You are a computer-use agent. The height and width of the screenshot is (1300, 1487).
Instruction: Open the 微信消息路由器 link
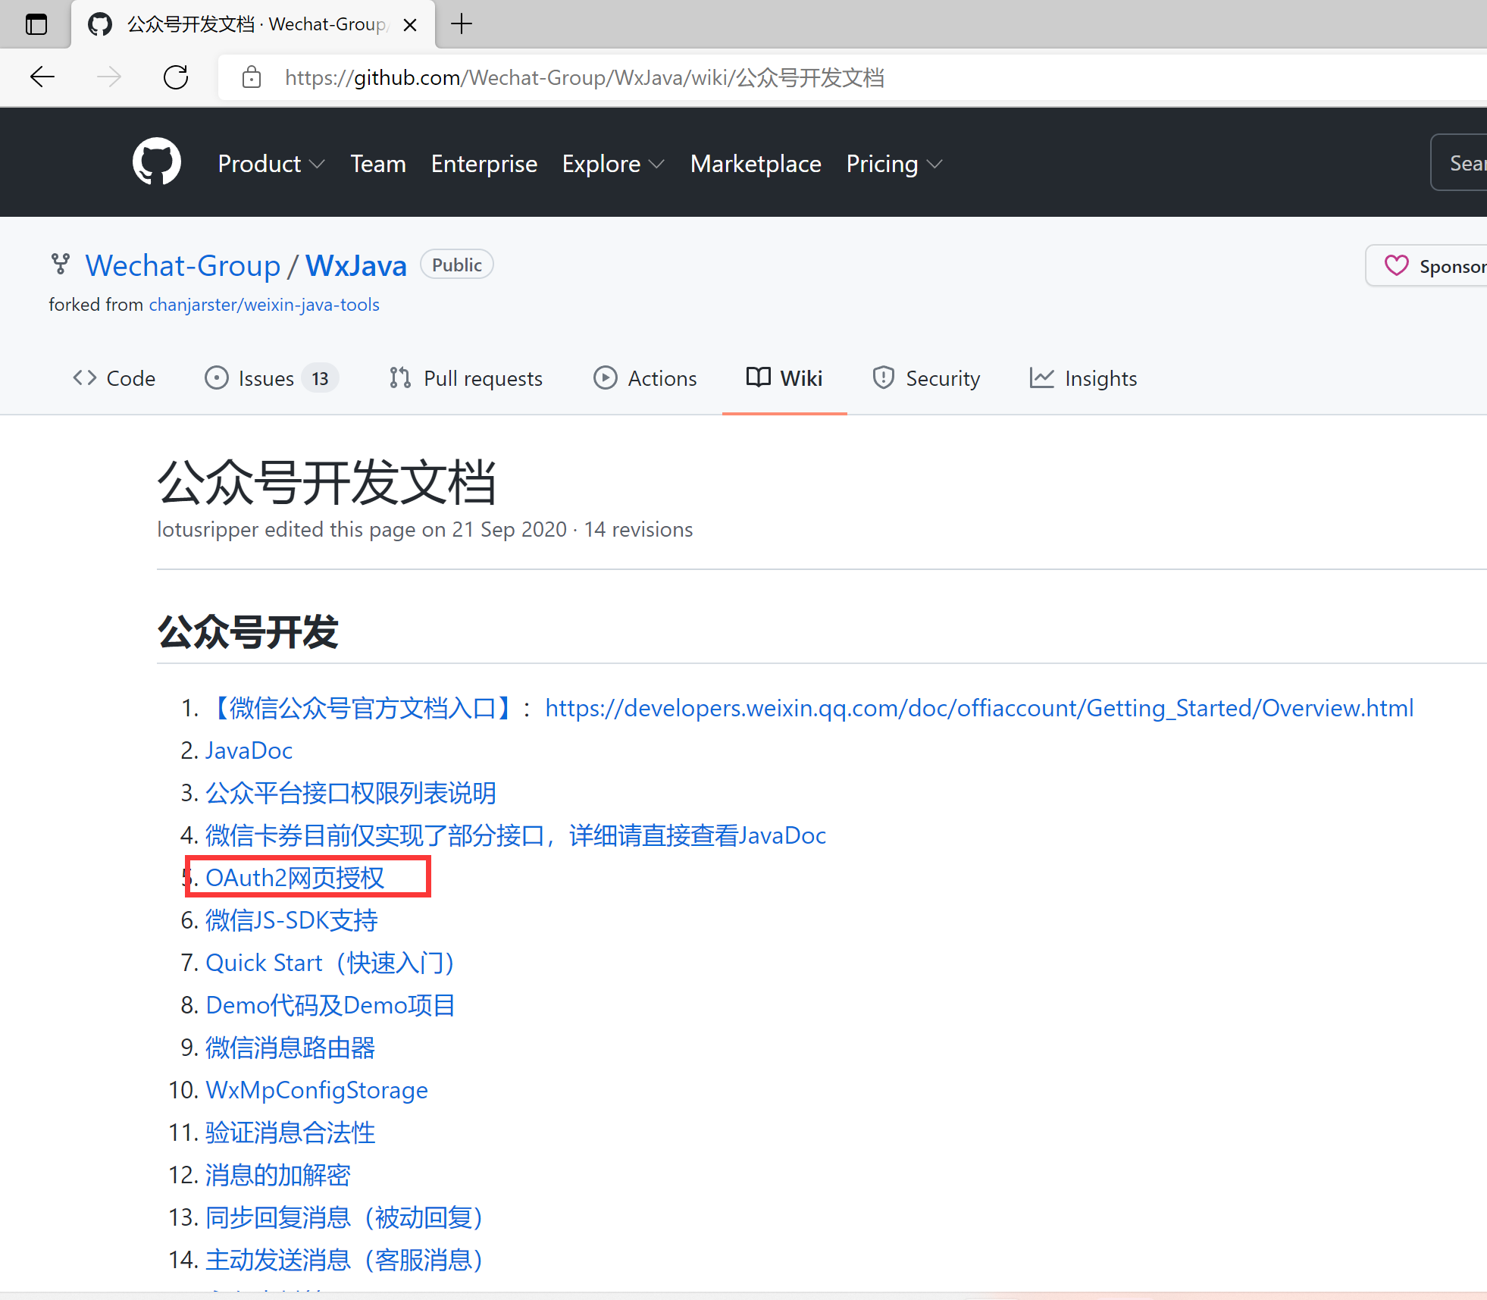point(290,1048)
